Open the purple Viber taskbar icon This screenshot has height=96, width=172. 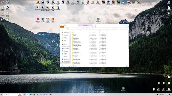(44, 95)
